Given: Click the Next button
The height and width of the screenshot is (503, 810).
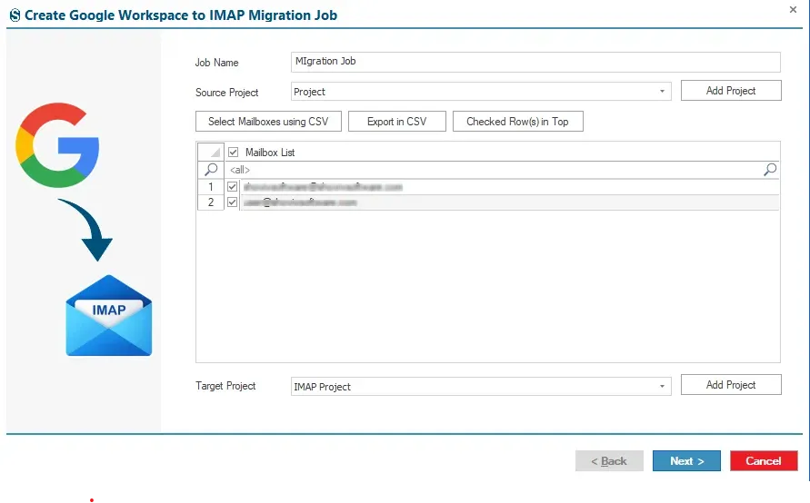Looking at the screenshot, I should click(686, 460).
